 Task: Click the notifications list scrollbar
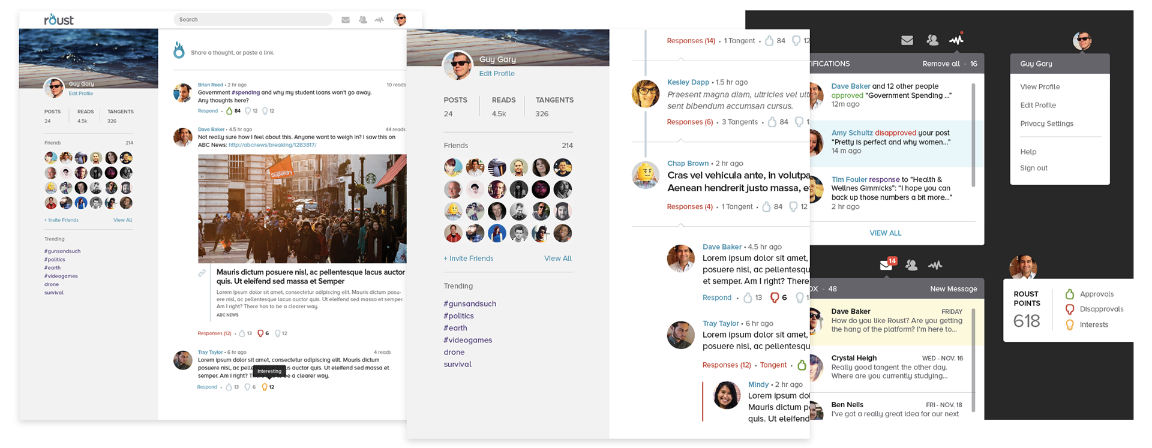click(973, 134)
